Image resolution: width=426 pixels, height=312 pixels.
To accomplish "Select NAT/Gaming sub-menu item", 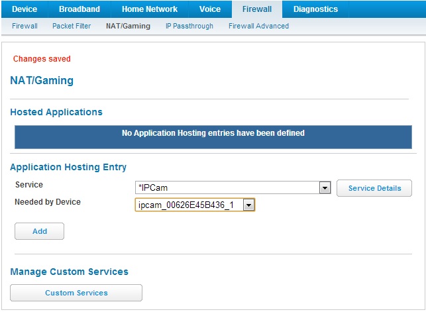I will coord(128,26).
